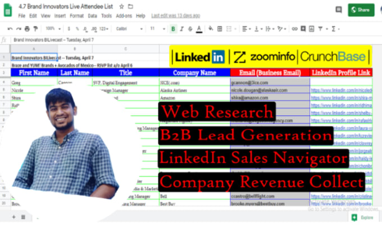
Task: Open the 100% zoom dropdown
Action: (53, 29)
